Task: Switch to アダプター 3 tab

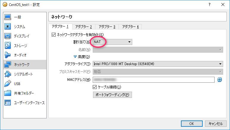Action: 107,27
